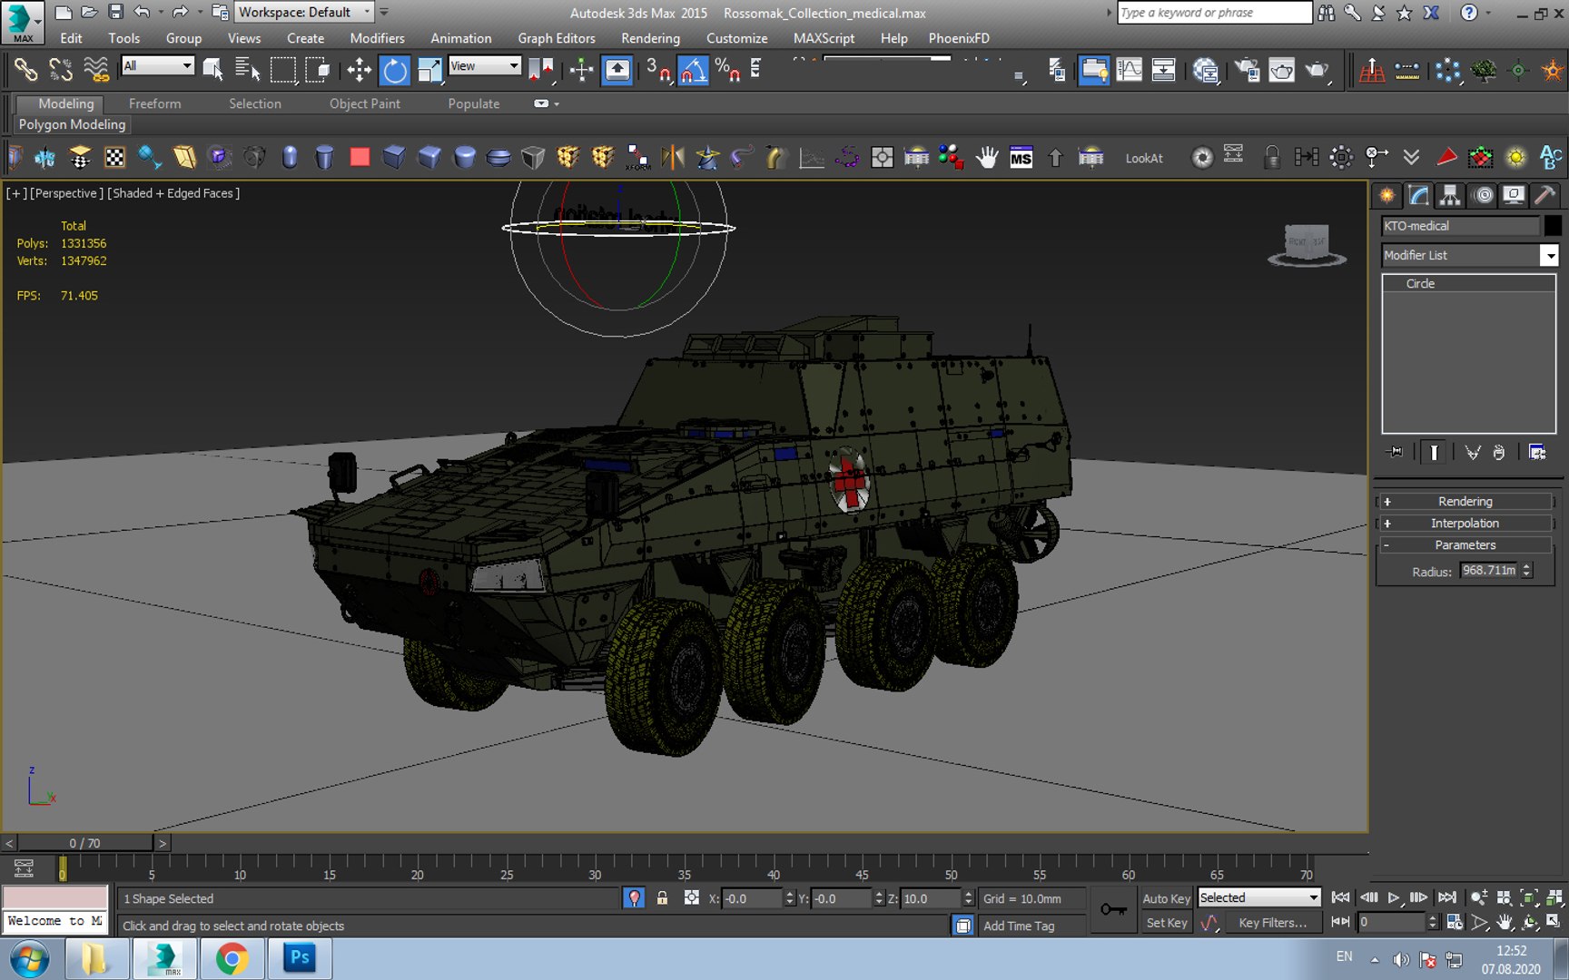Open Photoshop from the Windows taskbar
This screenshot has height=980, width=1569.
coord(300,957)
